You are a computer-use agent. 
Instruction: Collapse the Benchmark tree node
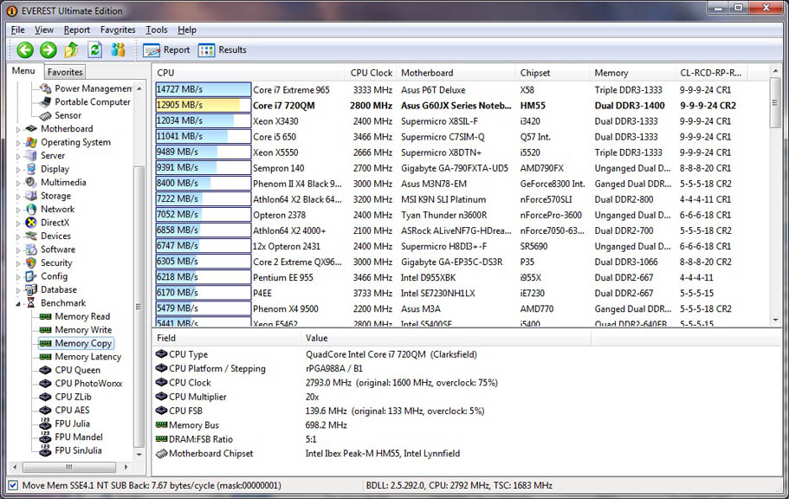pos(18,303)
